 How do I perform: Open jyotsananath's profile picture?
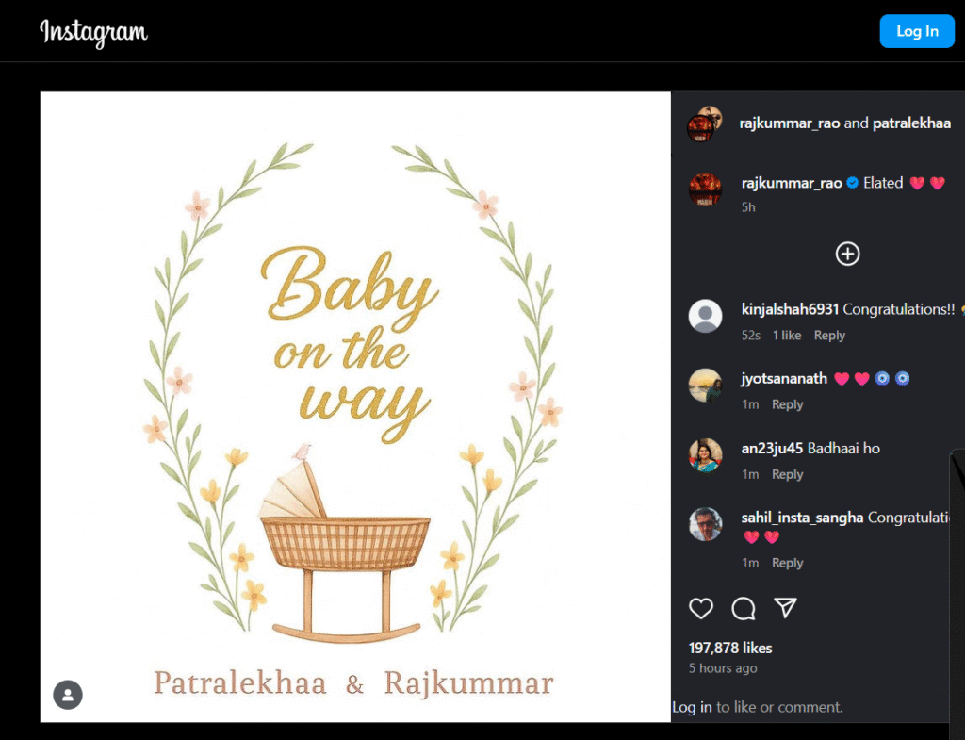click(705, 386)
